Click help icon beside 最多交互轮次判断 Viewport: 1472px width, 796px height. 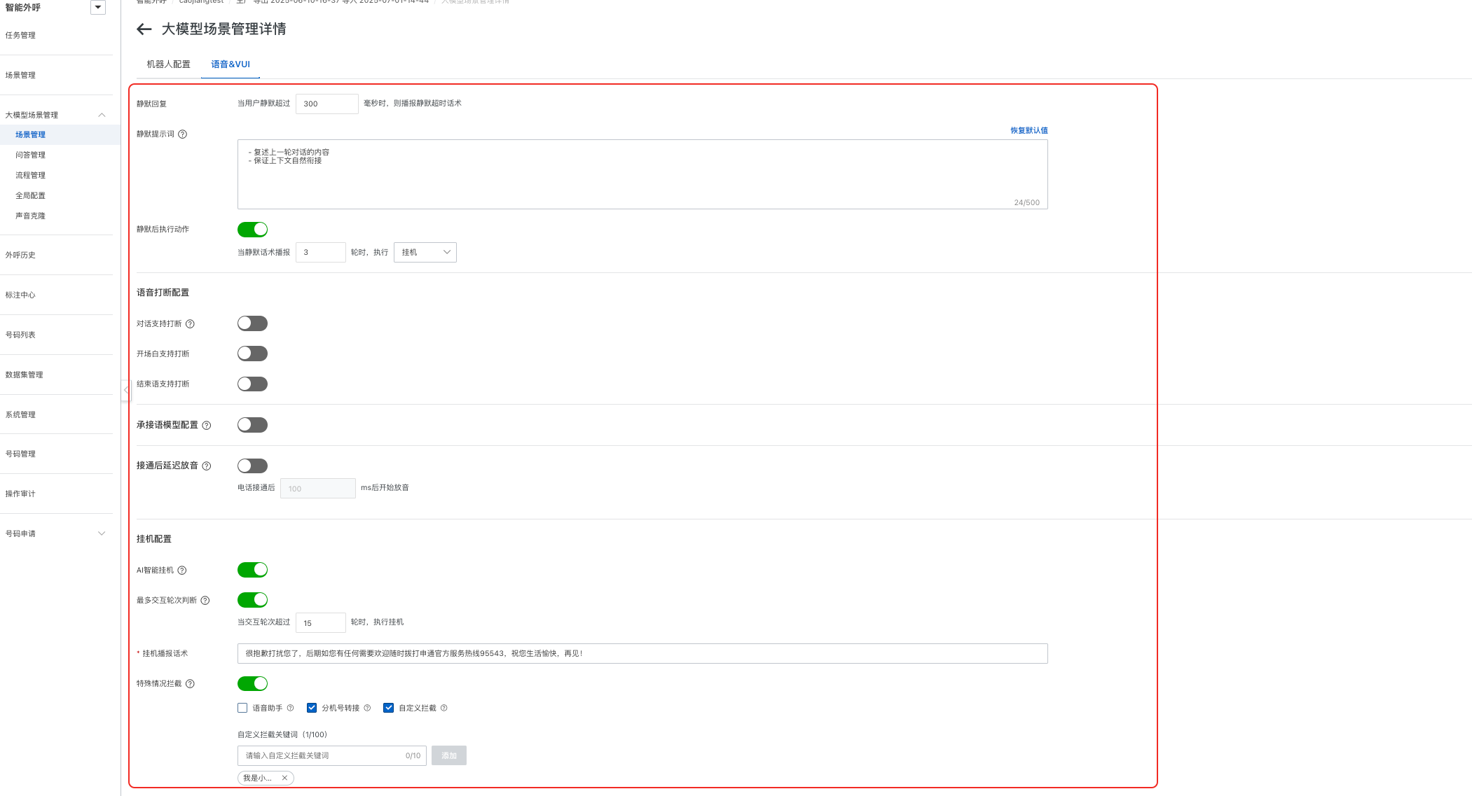(205, 601)
